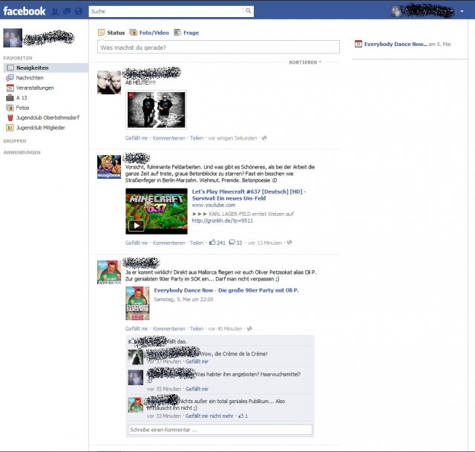Open Jugendclub Oberböhmsdorf page
The image size is (475, 452).
click(47, 117)
